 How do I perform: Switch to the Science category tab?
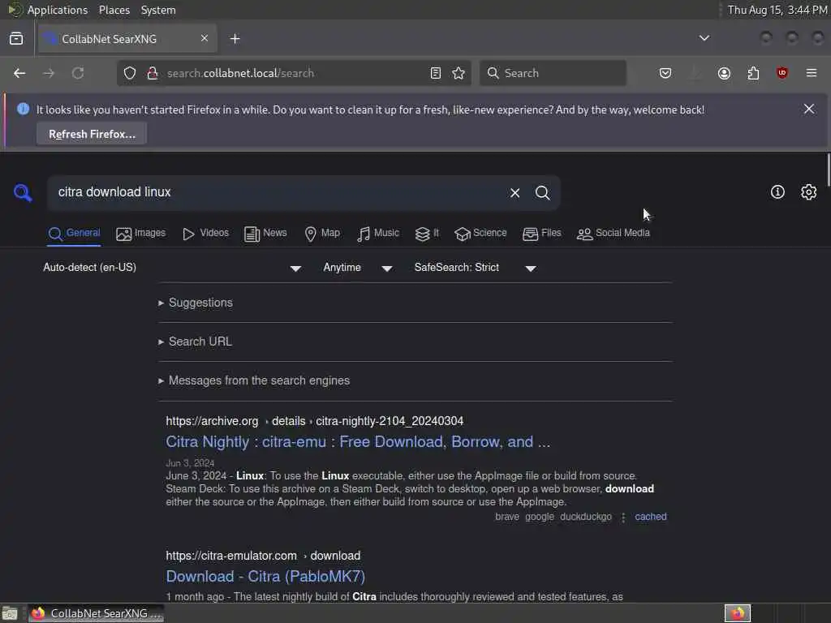coord(480,233)
